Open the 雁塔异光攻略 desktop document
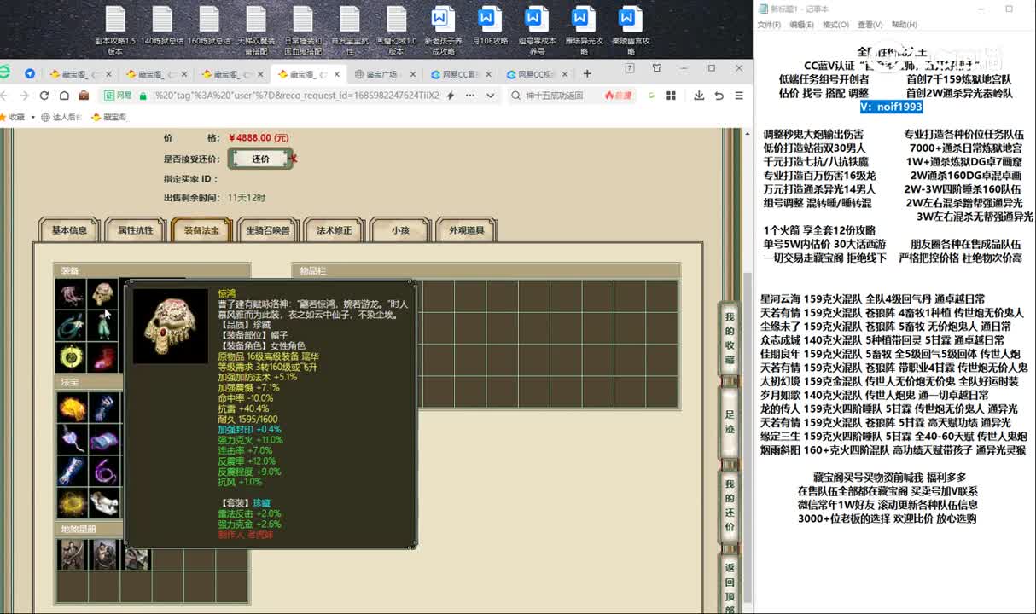Viewport: 1036px width, 614px height. pos(584,27)
